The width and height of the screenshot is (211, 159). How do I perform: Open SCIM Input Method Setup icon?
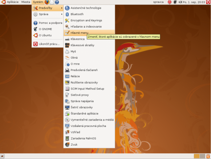point(67,89)
